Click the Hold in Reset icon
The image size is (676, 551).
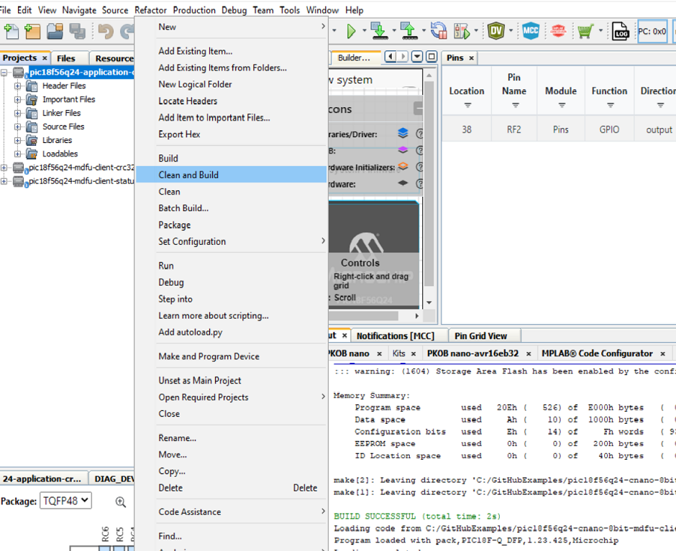point(439,31)
